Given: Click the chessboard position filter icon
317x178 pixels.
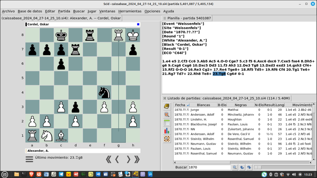Looking at the screenshot, I should pyautogui.click(x=167, y=139).
